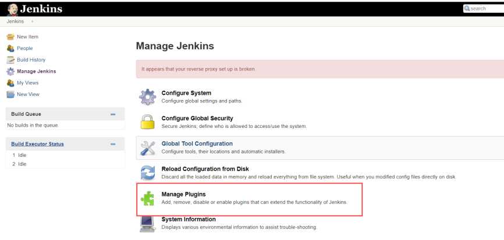Click the 'Build Queue' panel title
Image resolution: width=504 pixels, height=240 pixels.
coord(26,114)
